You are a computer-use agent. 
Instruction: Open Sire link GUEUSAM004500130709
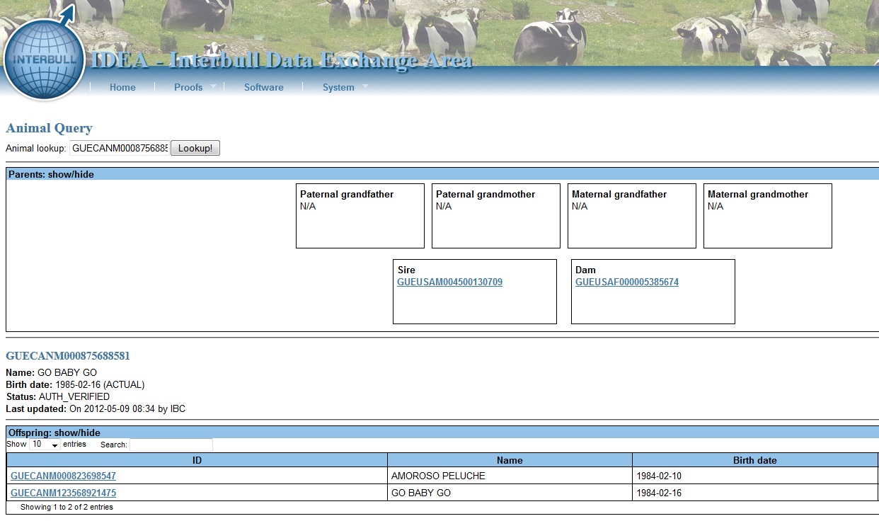pos(449,282)
